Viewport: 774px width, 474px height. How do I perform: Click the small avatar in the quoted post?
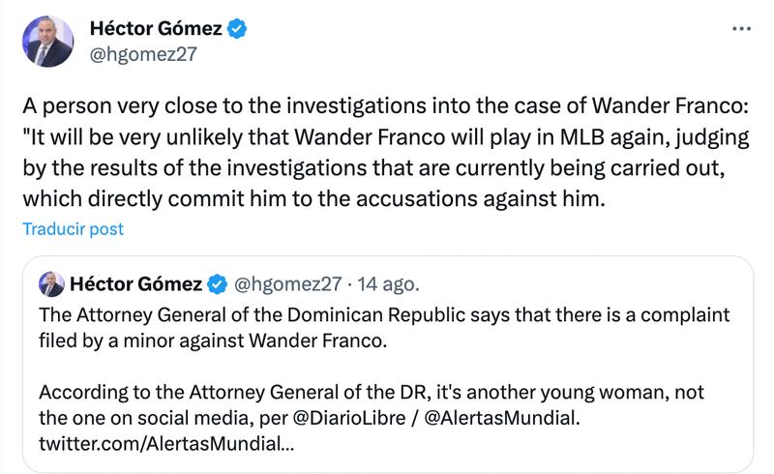point(49,284)
